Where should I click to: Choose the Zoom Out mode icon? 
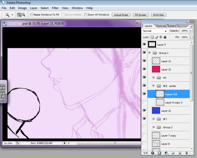[x=23, y=15]
